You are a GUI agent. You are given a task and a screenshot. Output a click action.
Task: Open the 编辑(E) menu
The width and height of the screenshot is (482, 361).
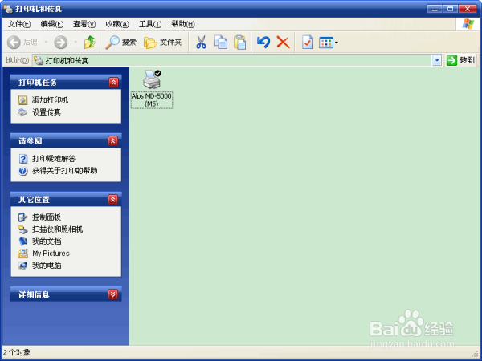pyautogui.click(x=52, y=24)
